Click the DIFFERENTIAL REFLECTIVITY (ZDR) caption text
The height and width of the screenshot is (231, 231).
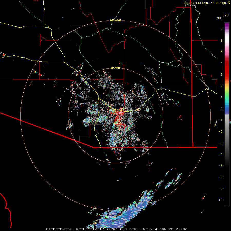tap(82, 229)
